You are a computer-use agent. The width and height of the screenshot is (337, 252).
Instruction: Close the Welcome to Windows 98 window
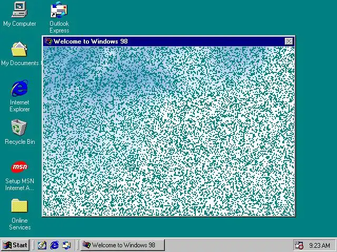click(x=289, y=41)
